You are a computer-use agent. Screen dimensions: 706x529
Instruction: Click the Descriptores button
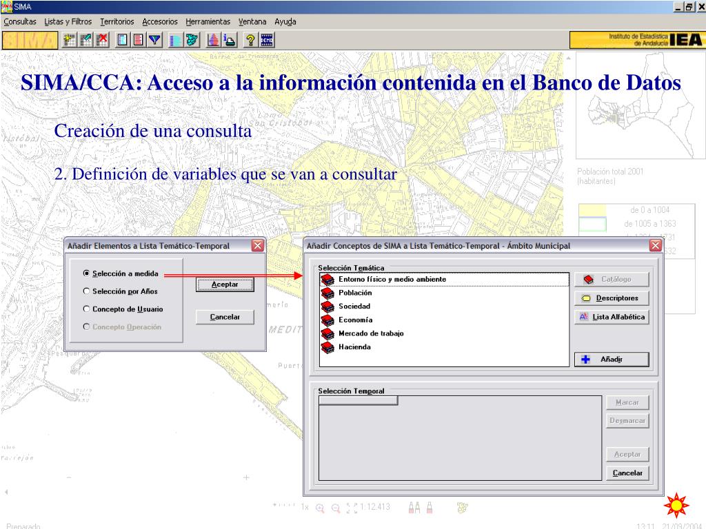click(x=612, y=298)
